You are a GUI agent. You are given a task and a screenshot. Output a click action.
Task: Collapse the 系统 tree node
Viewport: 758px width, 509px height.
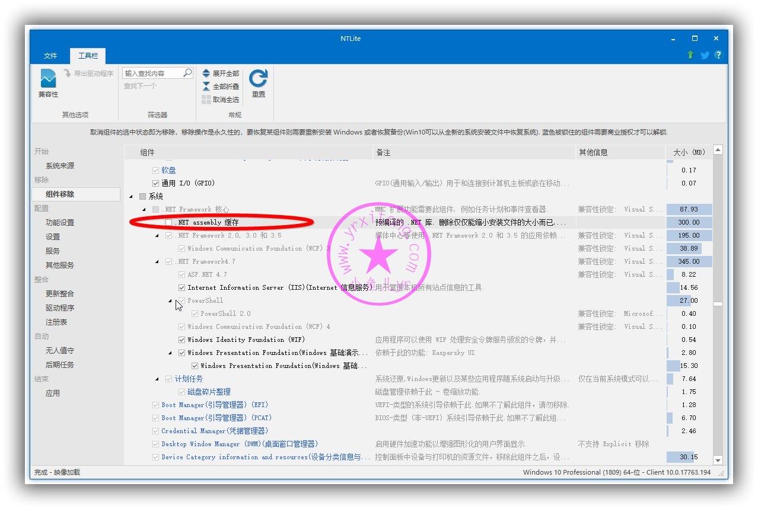click(131, 196)
